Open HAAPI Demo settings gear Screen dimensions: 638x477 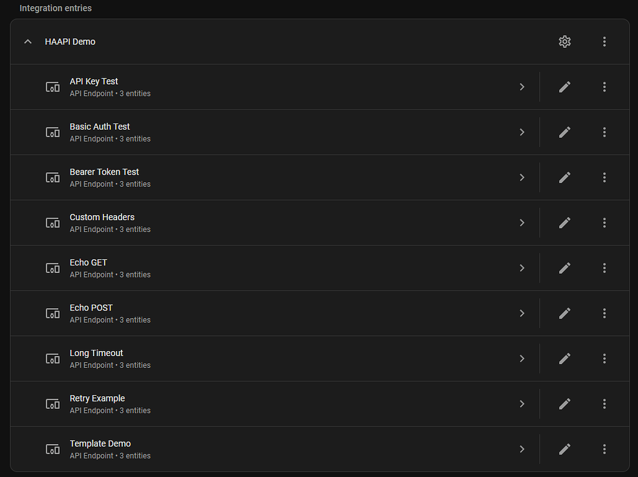(564, 42)
